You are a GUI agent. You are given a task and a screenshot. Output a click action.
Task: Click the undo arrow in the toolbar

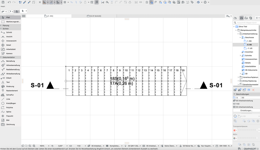(x=9, y=2)
